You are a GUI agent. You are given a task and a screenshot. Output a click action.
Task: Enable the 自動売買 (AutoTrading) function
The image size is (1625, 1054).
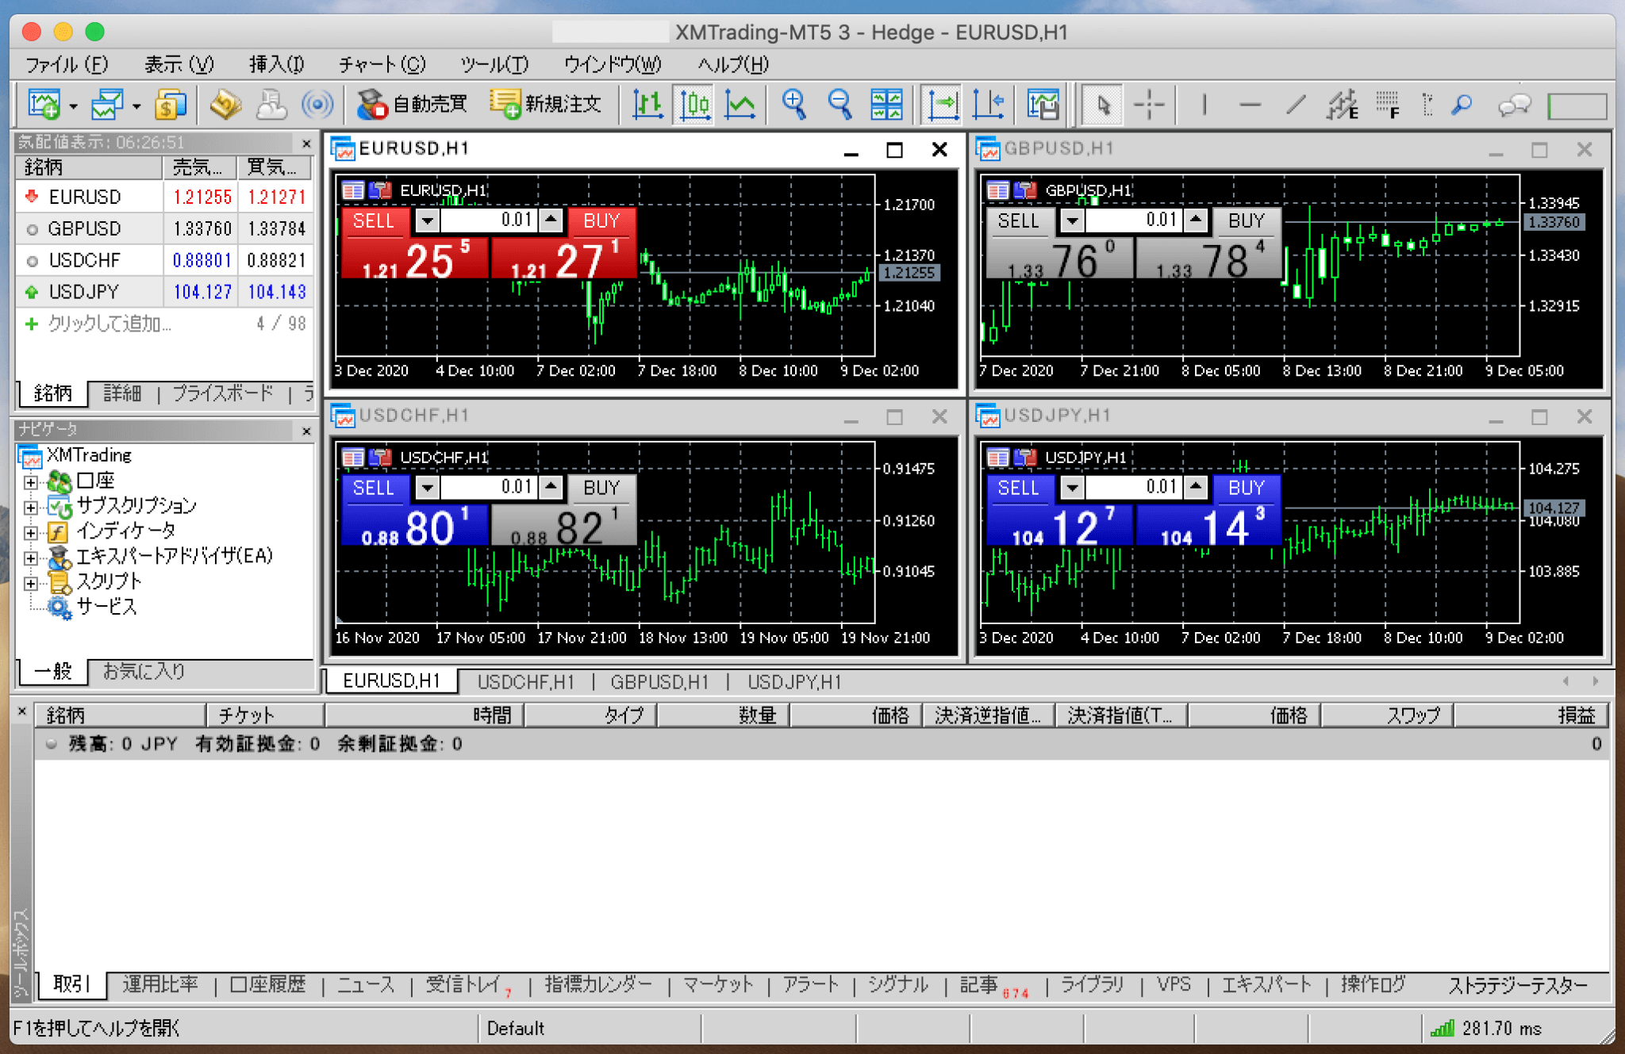pos(413,104)
